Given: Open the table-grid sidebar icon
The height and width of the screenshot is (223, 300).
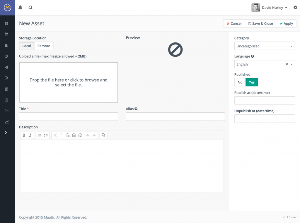Looking at the screenshot, I should tap(6, 89).
